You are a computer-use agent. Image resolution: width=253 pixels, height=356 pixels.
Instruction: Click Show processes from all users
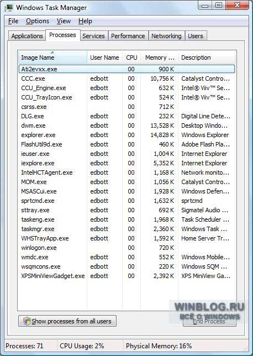pos(67,321)
